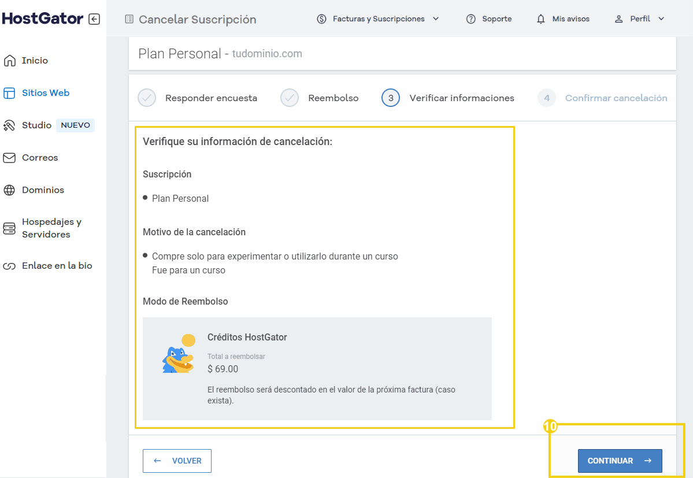The image size is (693, 478).
Task: Open Sitios Web in the sidebar
Action: coord(46,93)
